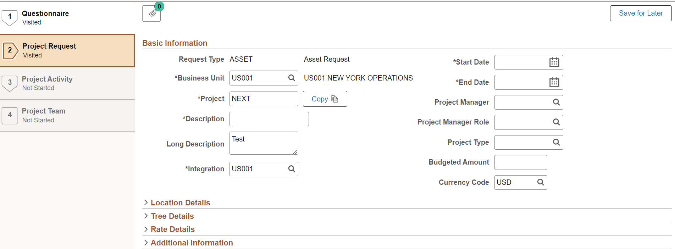675x249 pixels.
Task: Click inside the Description field
Action: coord(269,119)
